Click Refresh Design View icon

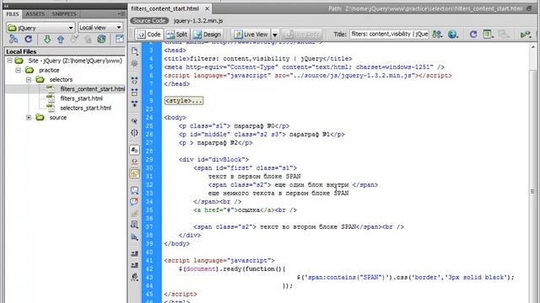pos(473,35)
